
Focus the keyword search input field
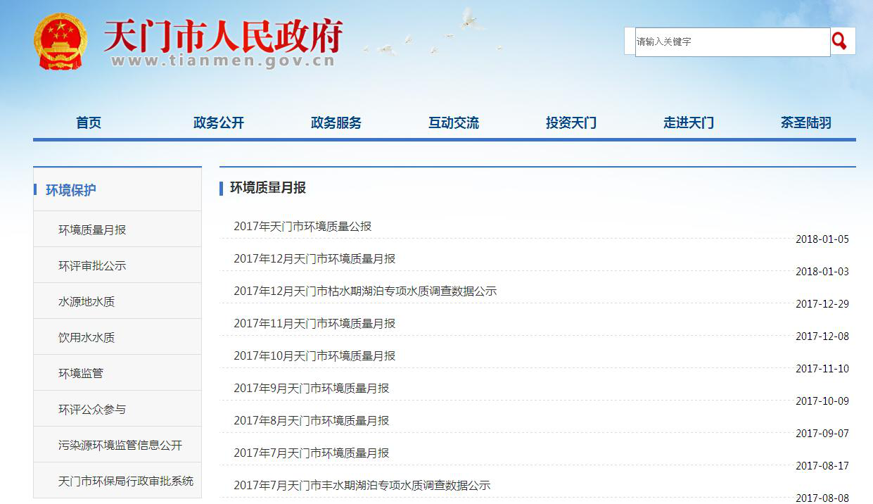732,42
